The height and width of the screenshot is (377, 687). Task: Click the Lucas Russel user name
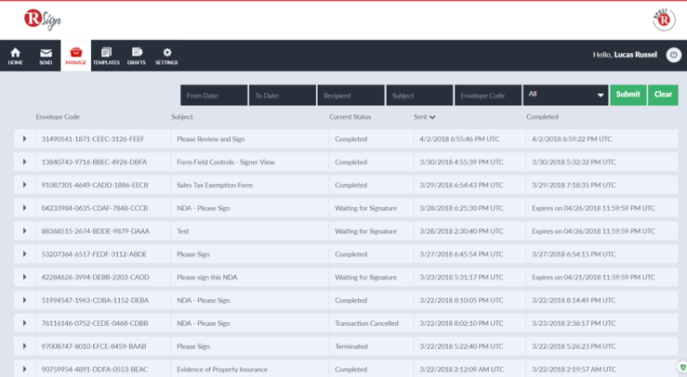coord(635,55)
